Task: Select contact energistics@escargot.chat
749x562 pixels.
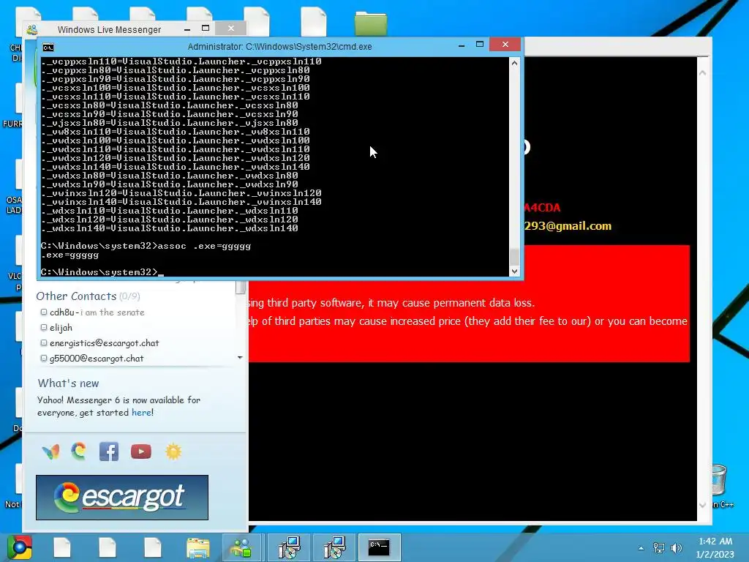Action: tap(104, 342)
